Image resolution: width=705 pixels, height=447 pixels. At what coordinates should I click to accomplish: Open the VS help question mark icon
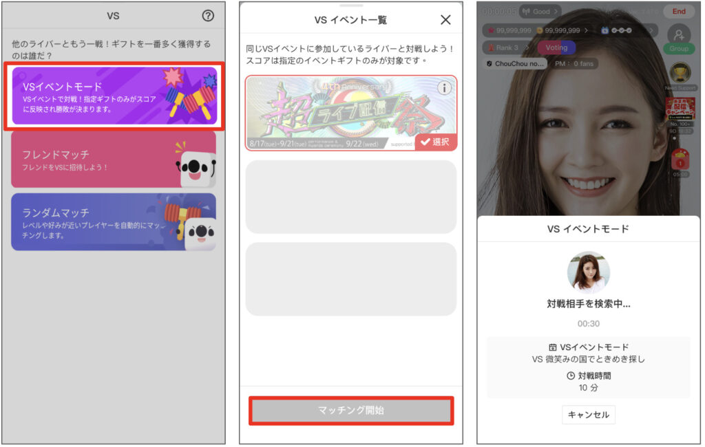tap(208, 16)
